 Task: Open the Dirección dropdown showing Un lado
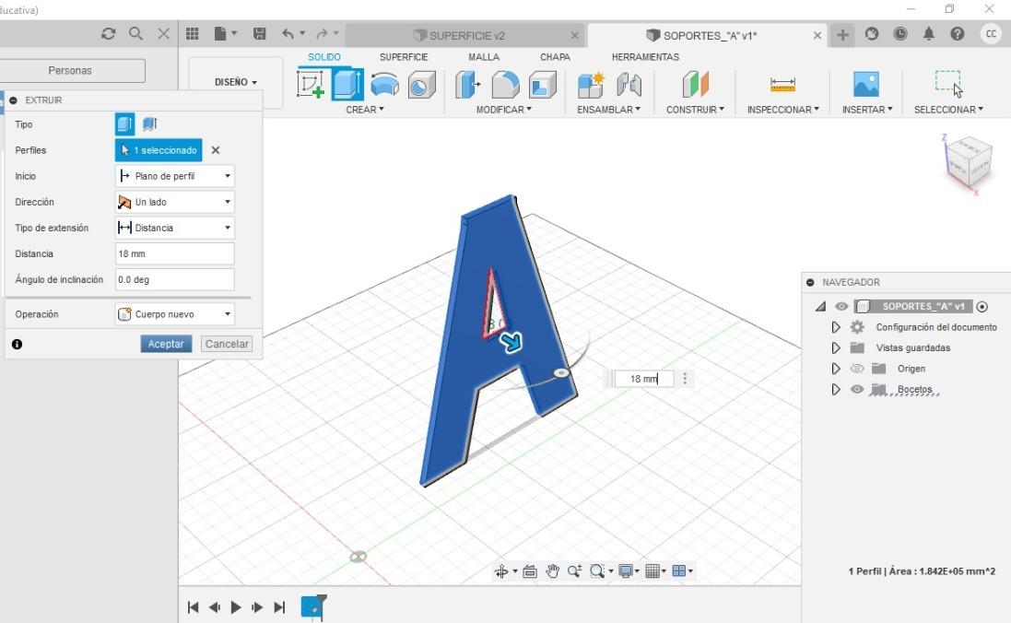[x=175, y=202]
